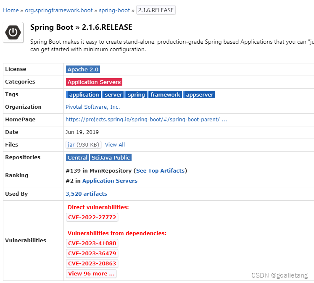
Task: Click the Ranking row label
Action: pos(17,176)
